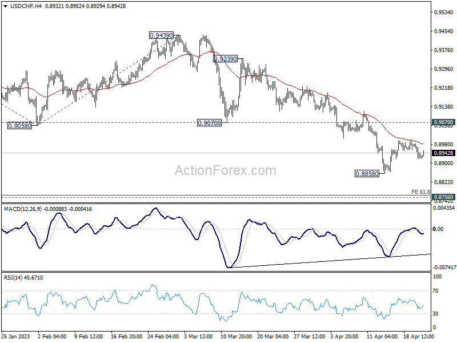Click the 0.90700 level tag on price axis
Image resolution: width=457 pixels, height=343 pixels.
click(443, 122)
